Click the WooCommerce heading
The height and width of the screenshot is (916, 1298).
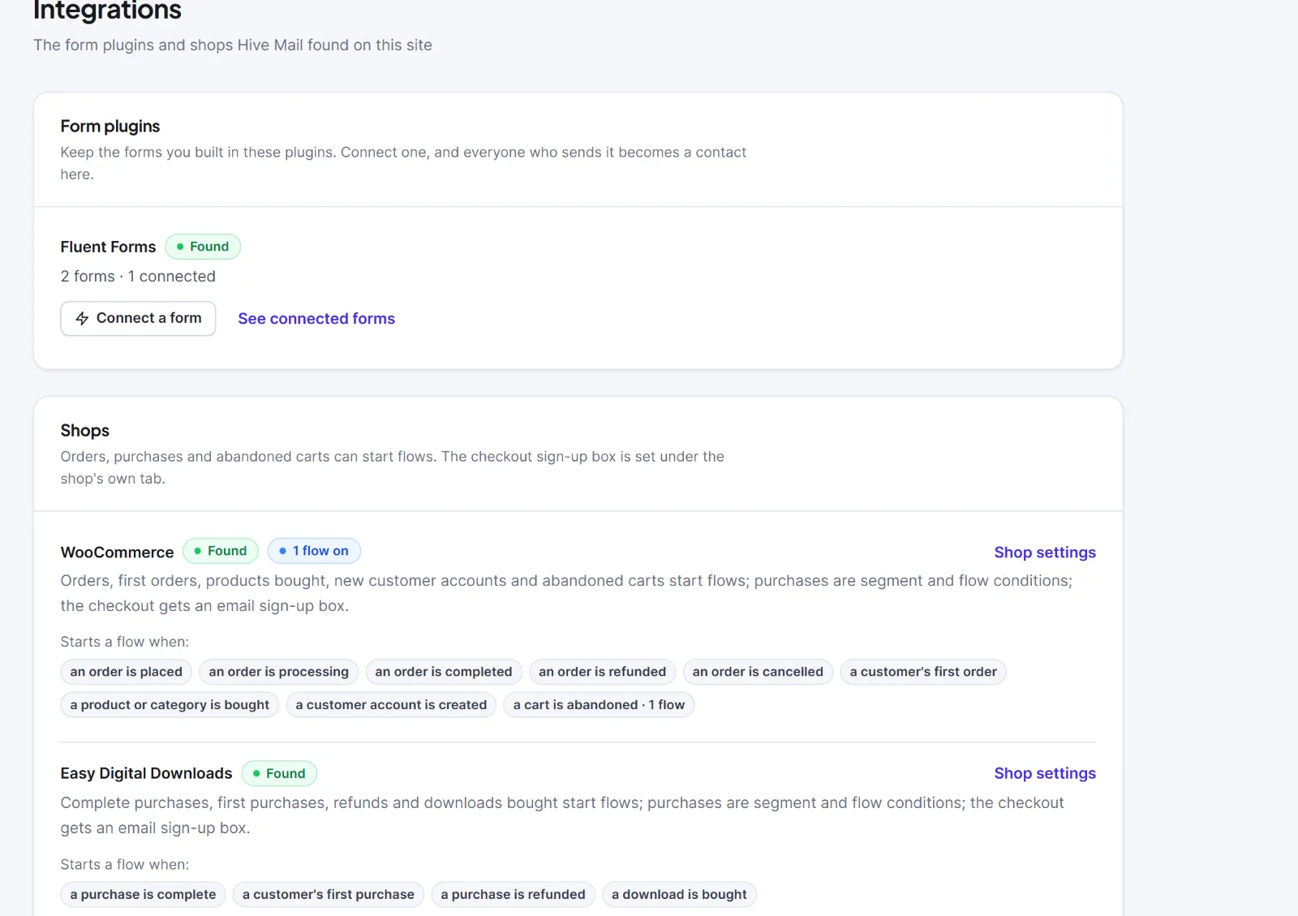pyautogui.click(x=117, y=553)
